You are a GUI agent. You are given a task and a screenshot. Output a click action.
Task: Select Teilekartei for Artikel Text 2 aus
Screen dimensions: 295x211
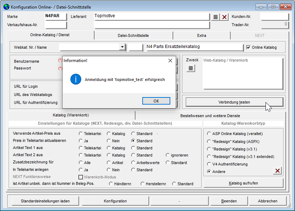click(x=81, y=155)
